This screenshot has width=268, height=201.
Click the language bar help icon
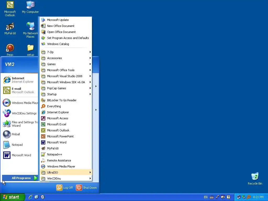point(228,197)
